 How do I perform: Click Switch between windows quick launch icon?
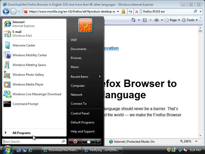(25, 150)
